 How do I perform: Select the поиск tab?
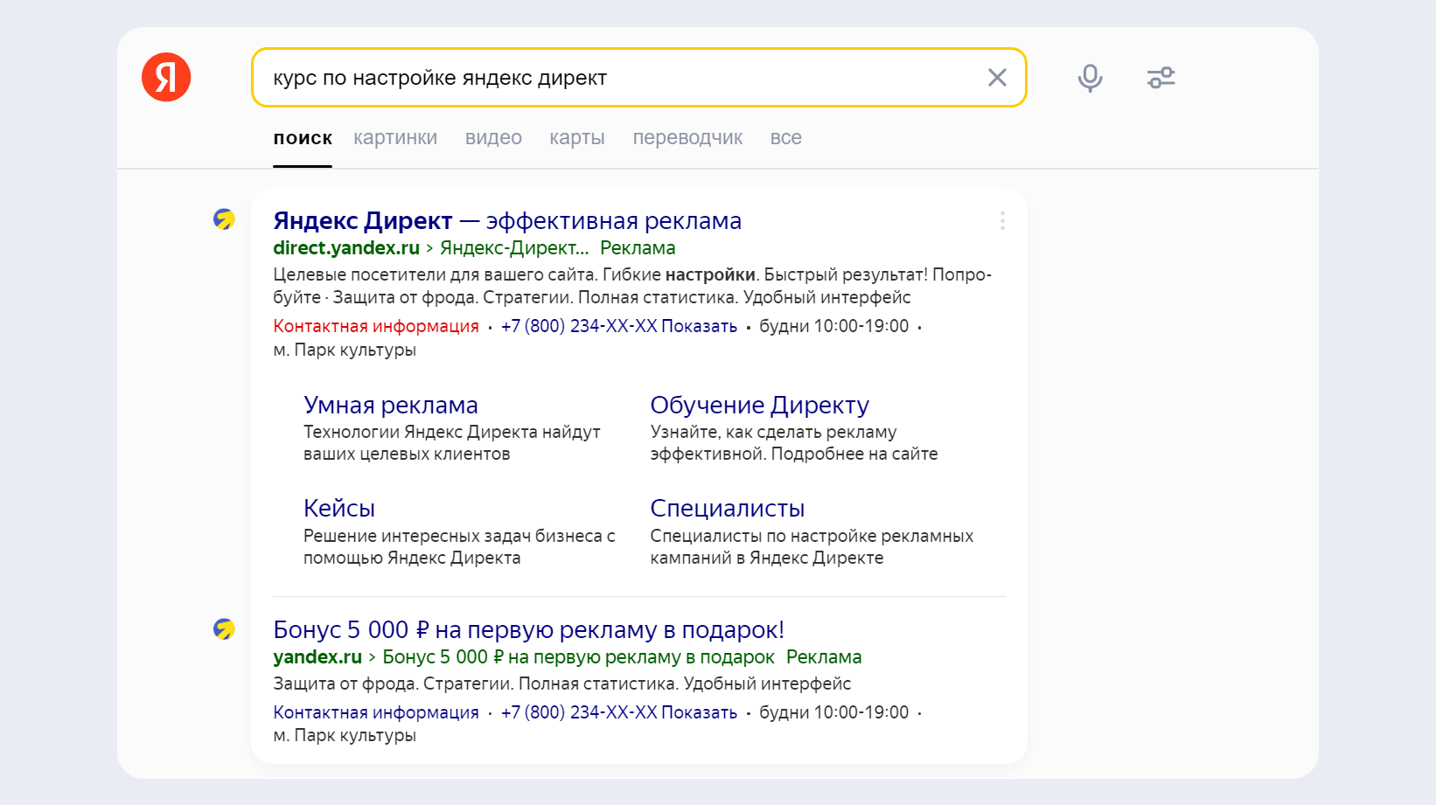303,137
